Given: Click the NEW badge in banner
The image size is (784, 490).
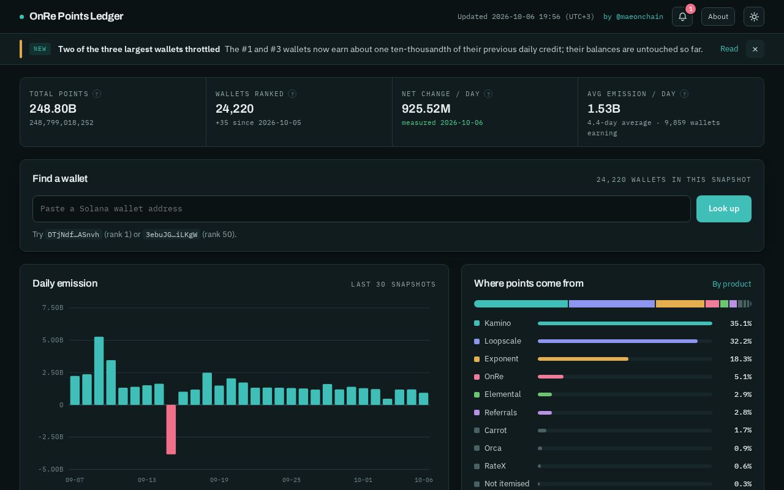Looking at the screenshot, I should [x=40, y=49].
